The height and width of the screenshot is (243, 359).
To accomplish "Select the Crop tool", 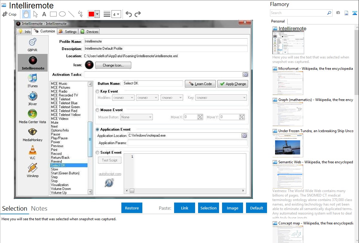I will pos(9,14).
